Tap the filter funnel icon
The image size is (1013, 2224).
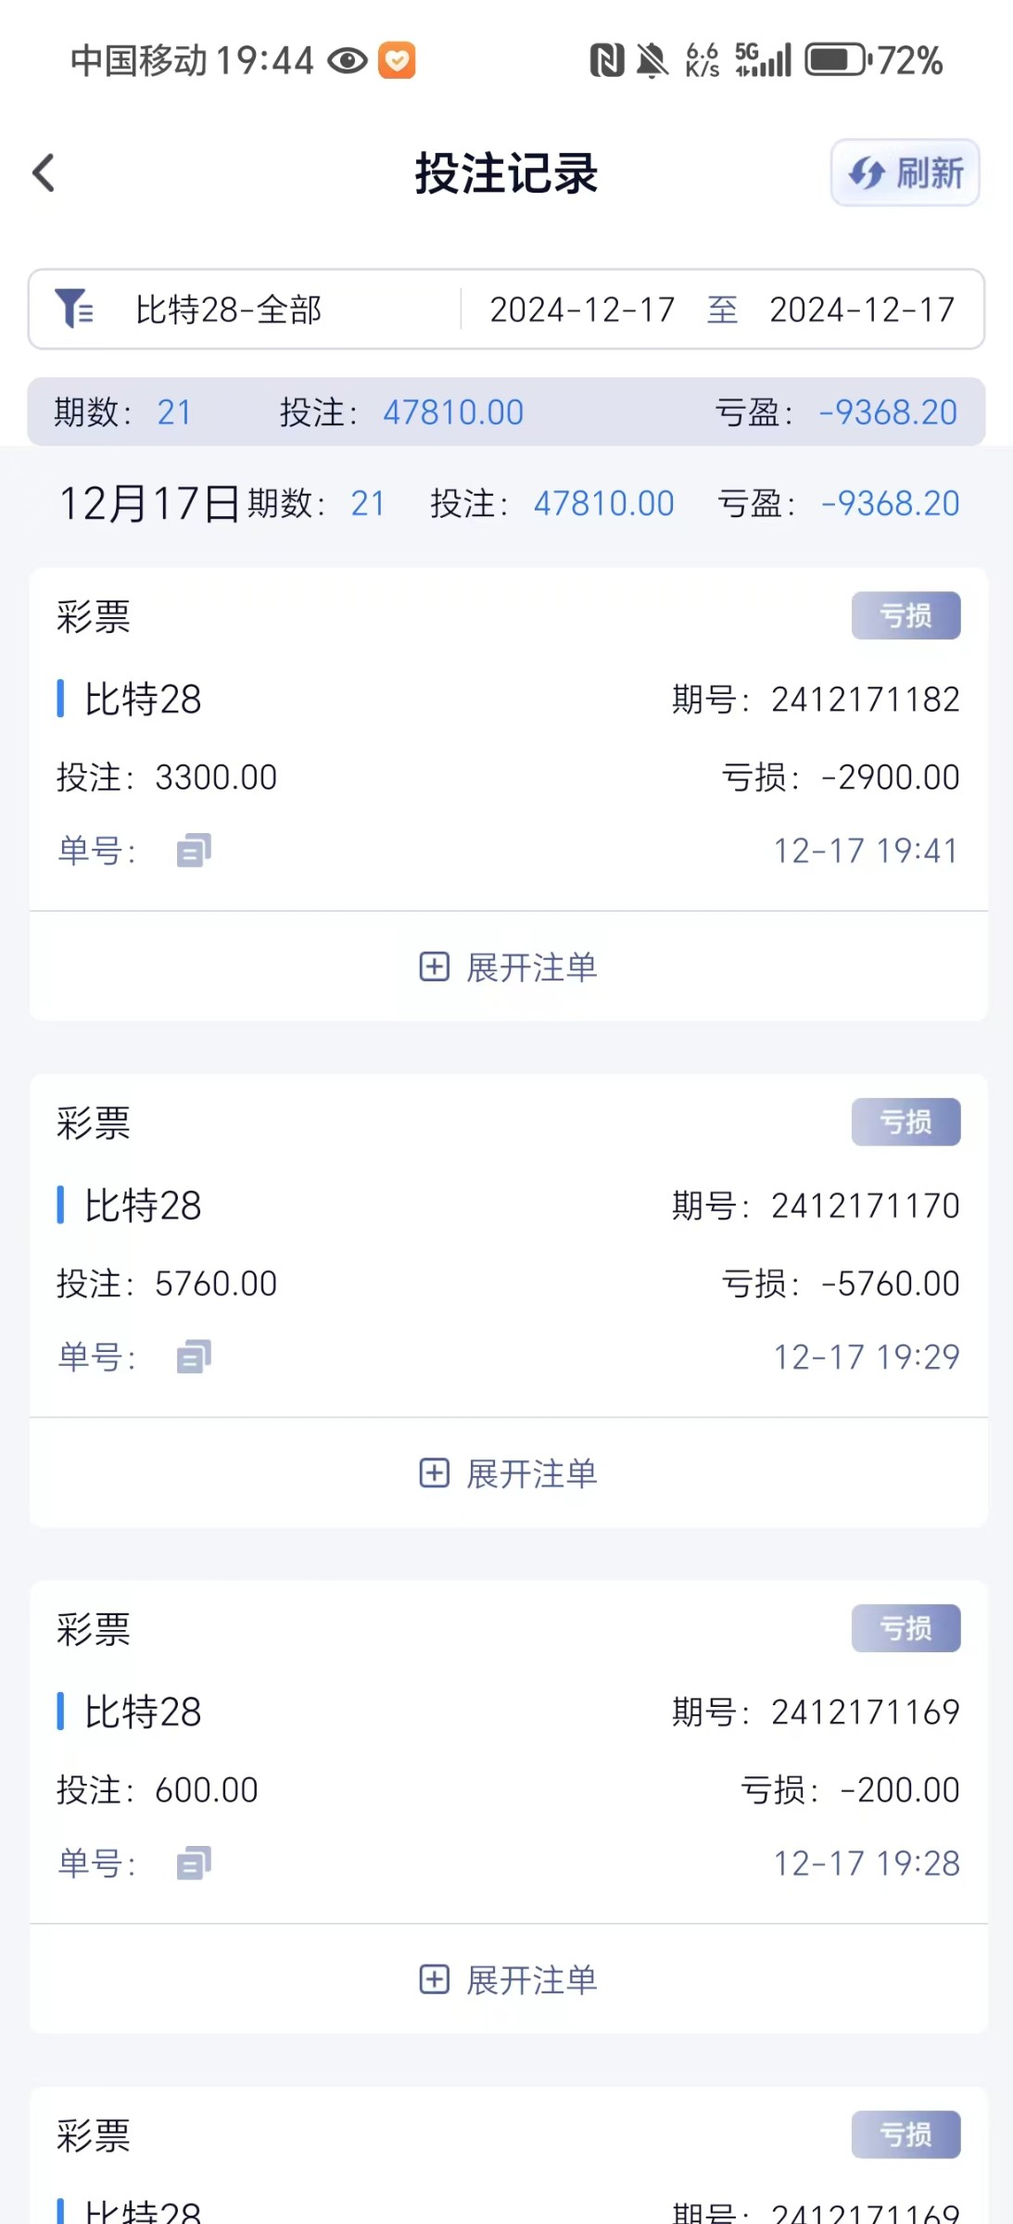coord(73,309)
